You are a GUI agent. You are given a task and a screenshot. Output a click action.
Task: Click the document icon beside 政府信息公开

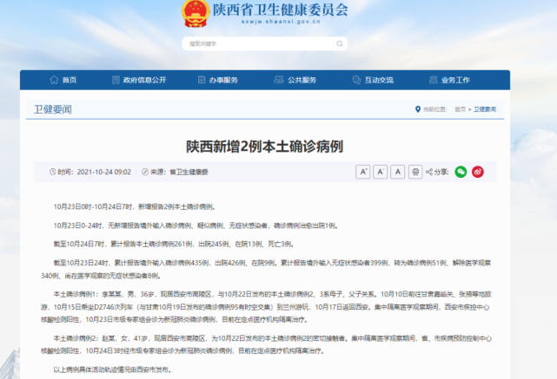click(116, 80)
